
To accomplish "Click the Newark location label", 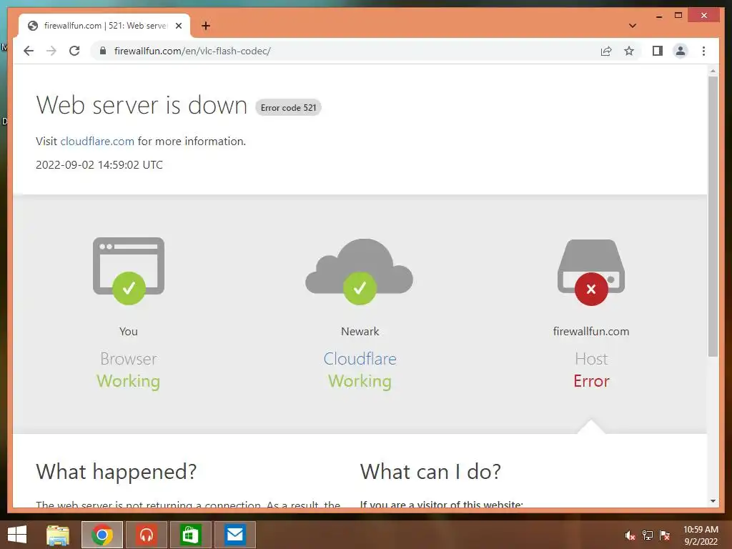I will pos(360,332).
